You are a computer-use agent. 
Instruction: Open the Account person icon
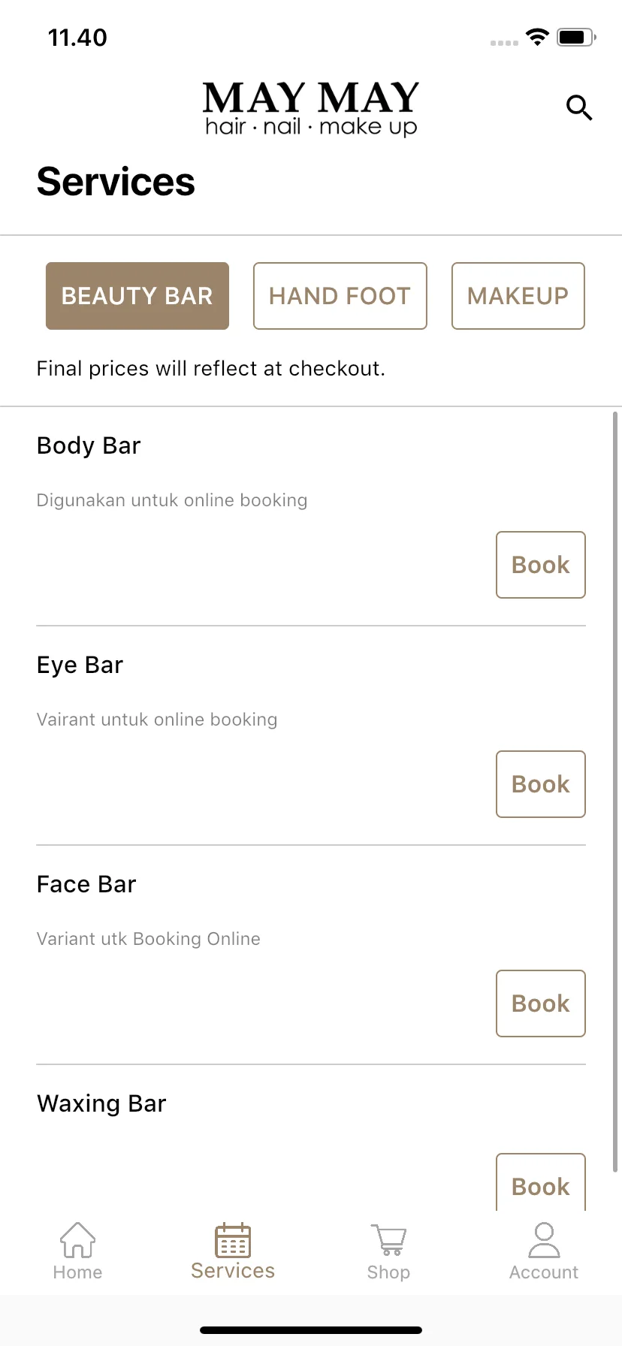[x=544, y=1240]
